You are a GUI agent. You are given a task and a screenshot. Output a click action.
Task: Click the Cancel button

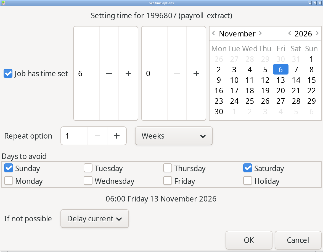tap(298, 240)
